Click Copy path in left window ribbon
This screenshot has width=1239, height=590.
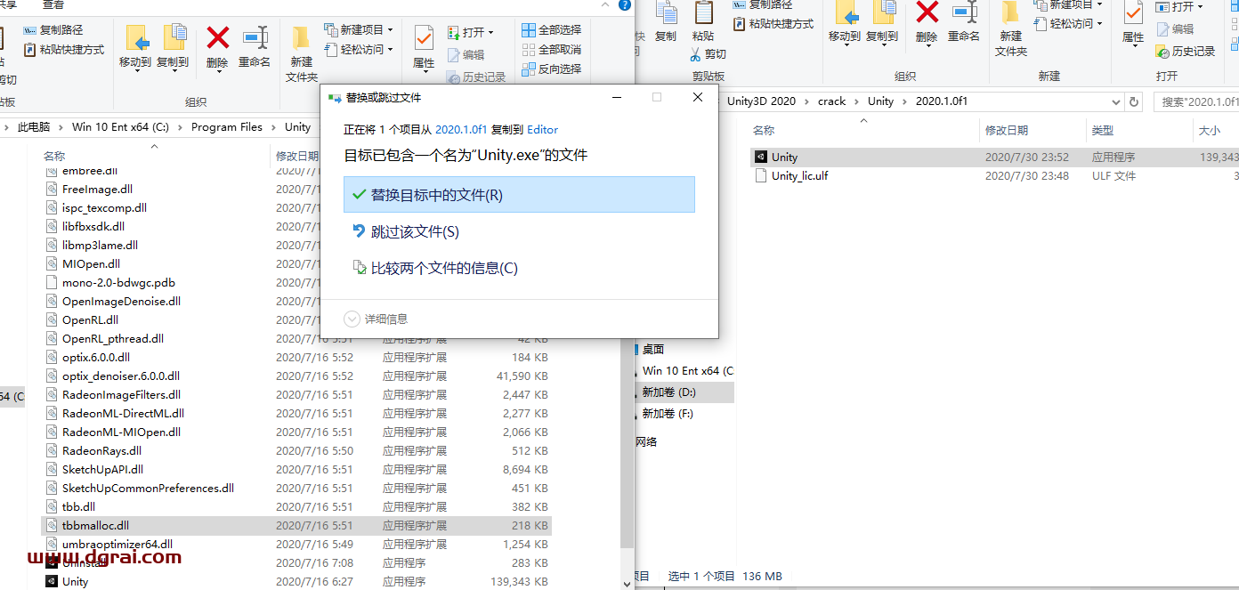[53, 30]
